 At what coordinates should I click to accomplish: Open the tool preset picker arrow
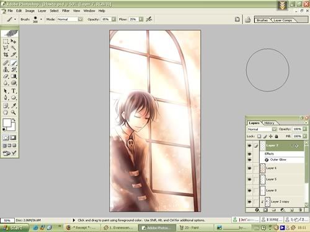(x=15, y=19)
